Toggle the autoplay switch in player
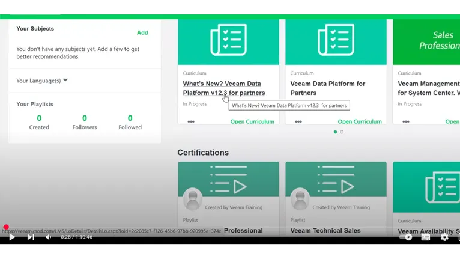 click(406, 237)
